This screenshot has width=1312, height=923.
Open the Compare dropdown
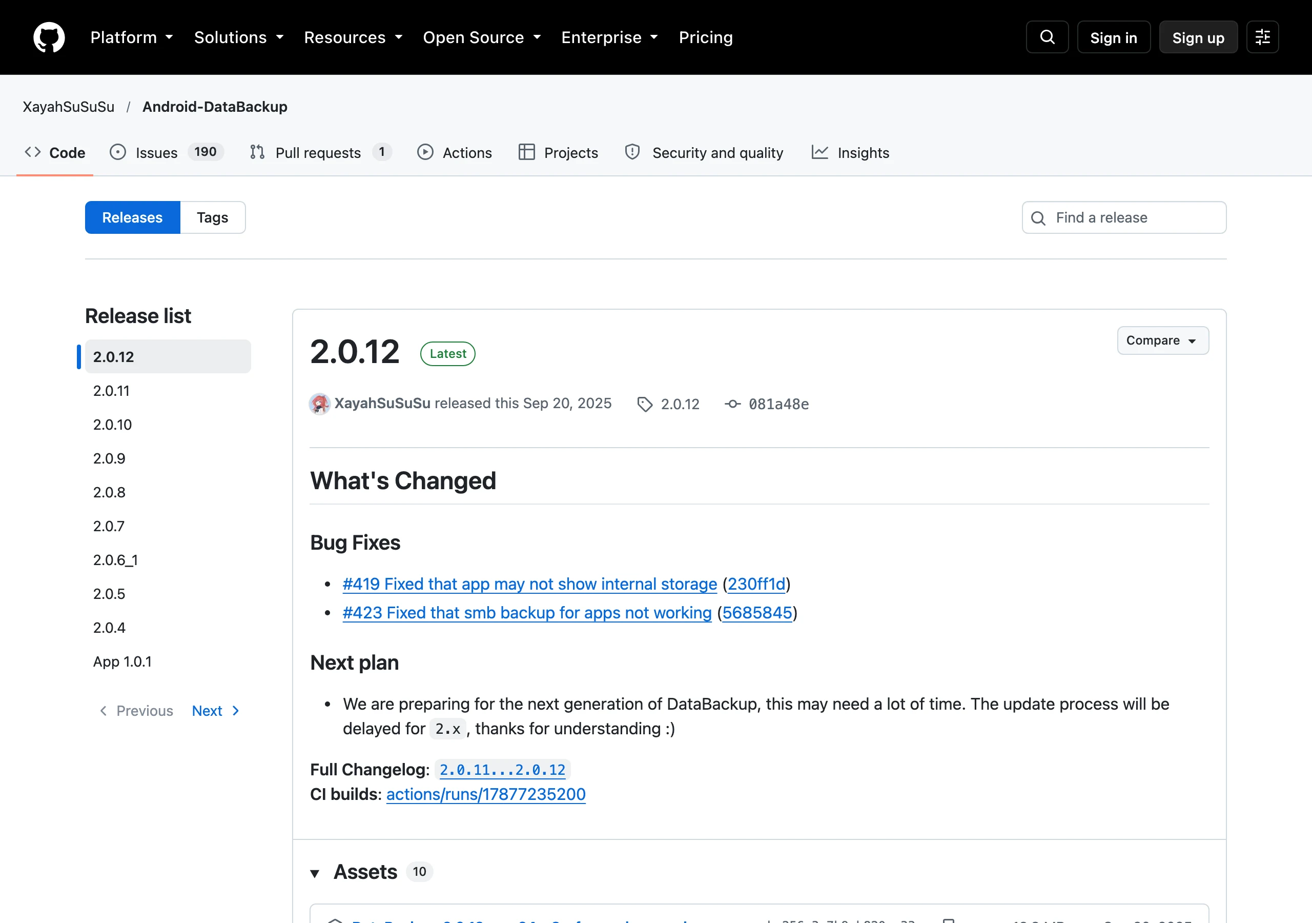(1163, 341)
